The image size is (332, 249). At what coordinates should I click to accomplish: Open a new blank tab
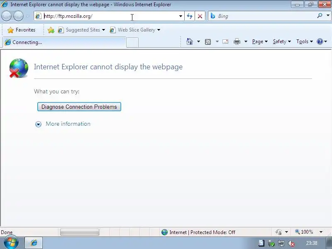pyautogui.click(x=132, y=42)
